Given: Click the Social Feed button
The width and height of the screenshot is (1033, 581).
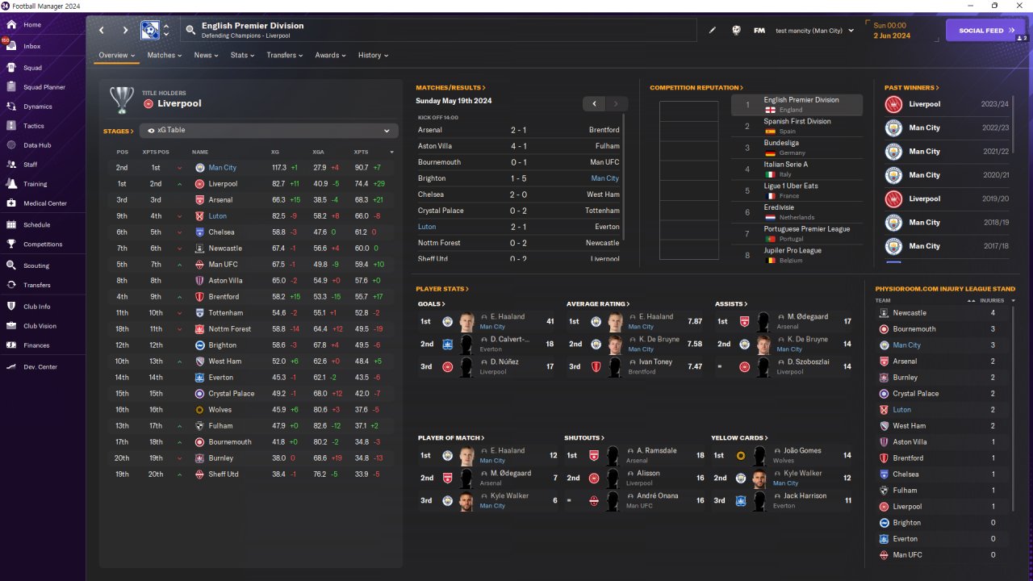Looking at the screenshot, I should 985,31.
